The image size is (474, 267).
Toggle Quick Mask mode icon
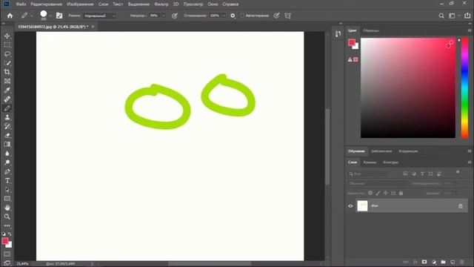[x=7, y=254]
